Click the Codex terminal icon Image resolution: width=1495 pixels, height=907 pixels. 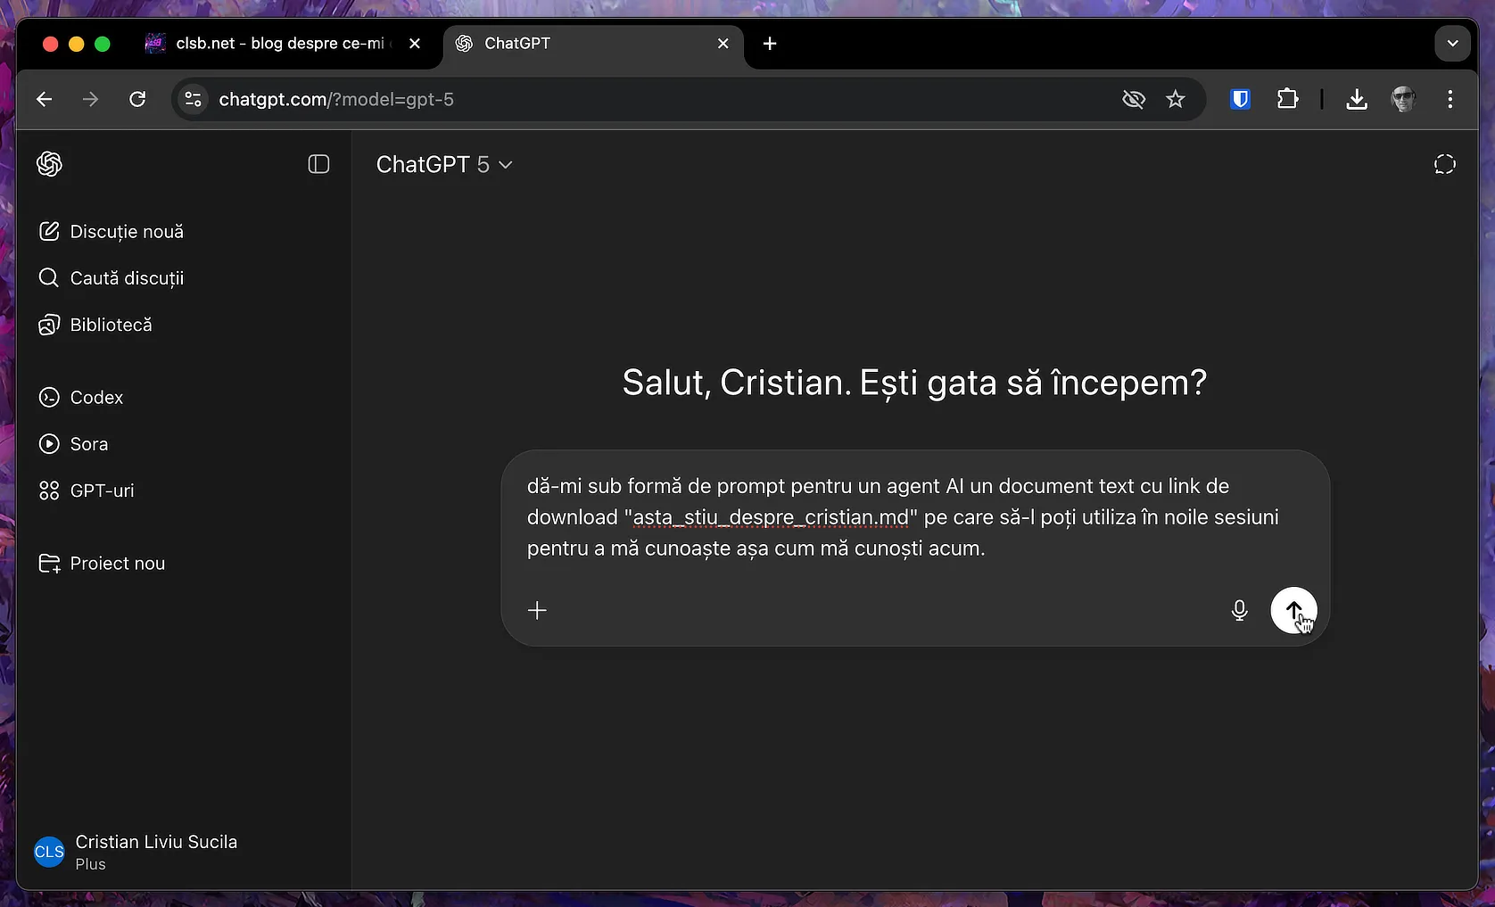click(x=49, y=398)
